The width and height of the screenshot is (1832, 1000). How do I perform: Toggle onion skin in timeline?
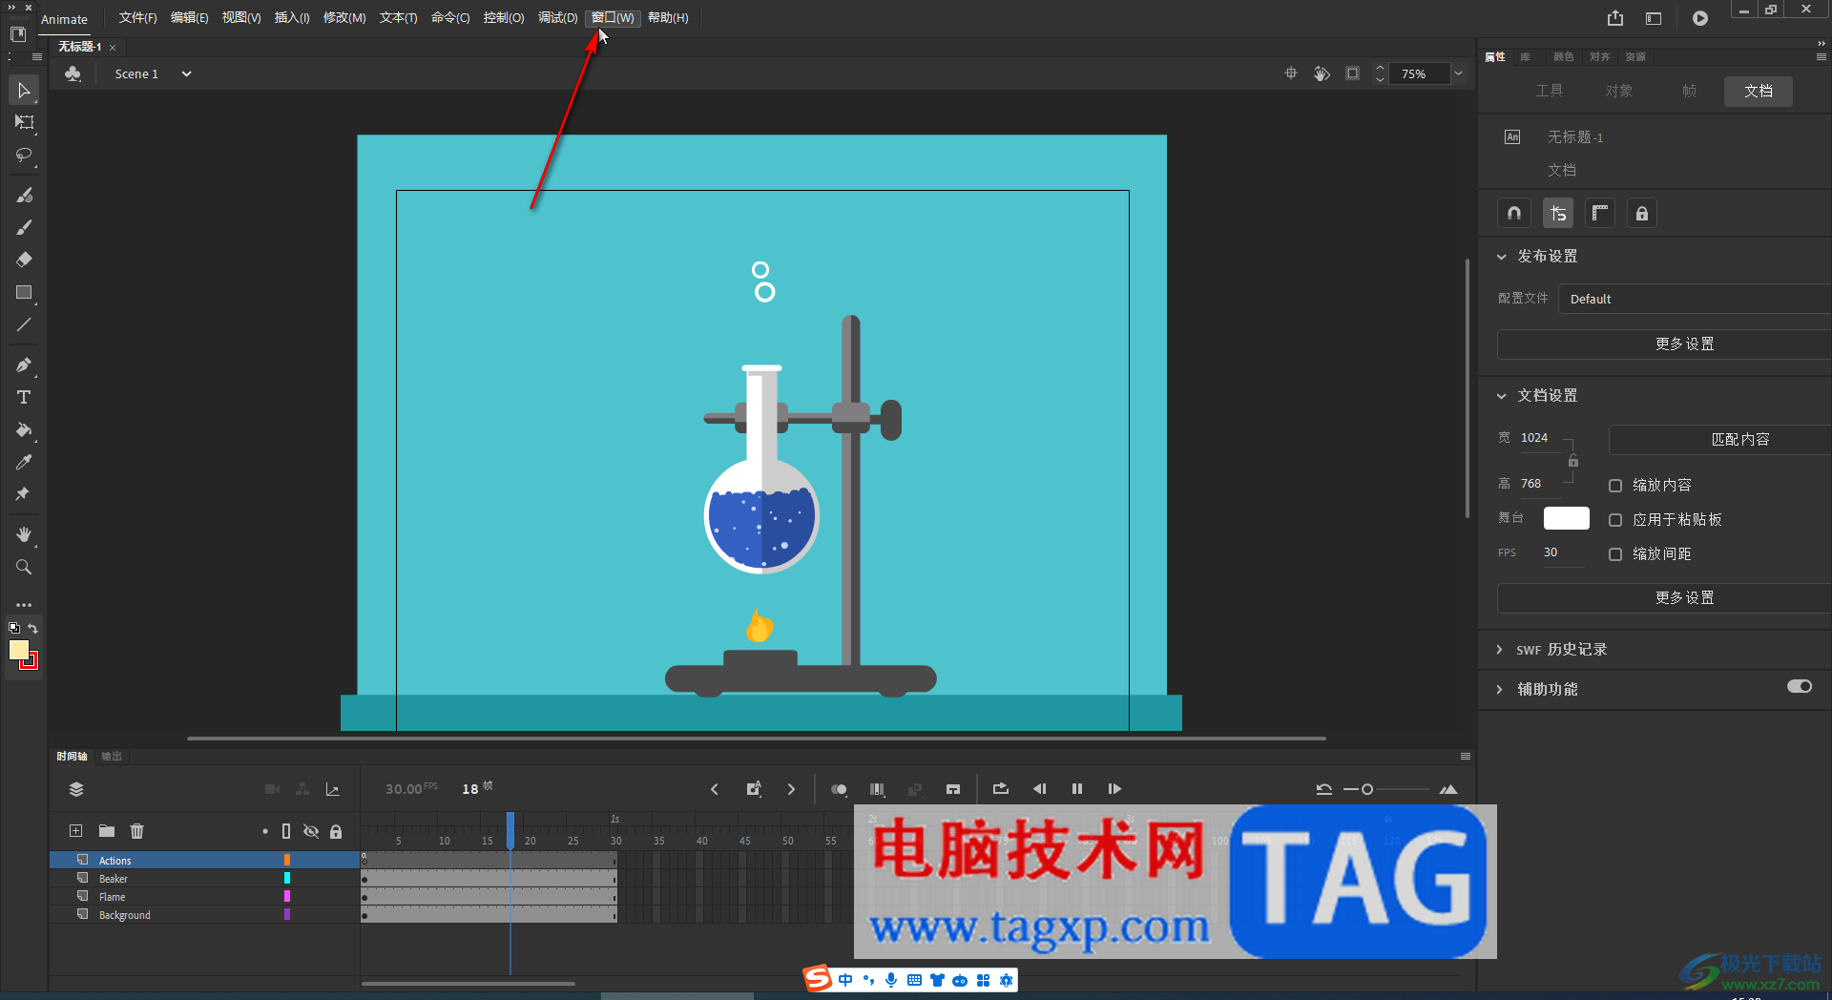(x=839, y=789)
